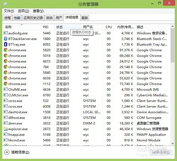Open the 选项(O) menu
The image size is (177, 161).
click(24, 11)
